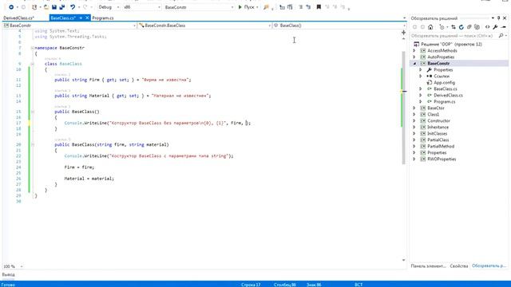Switch to the Program.cs tab
This screenshot has width=511, height=287.
tap(103, 18)
